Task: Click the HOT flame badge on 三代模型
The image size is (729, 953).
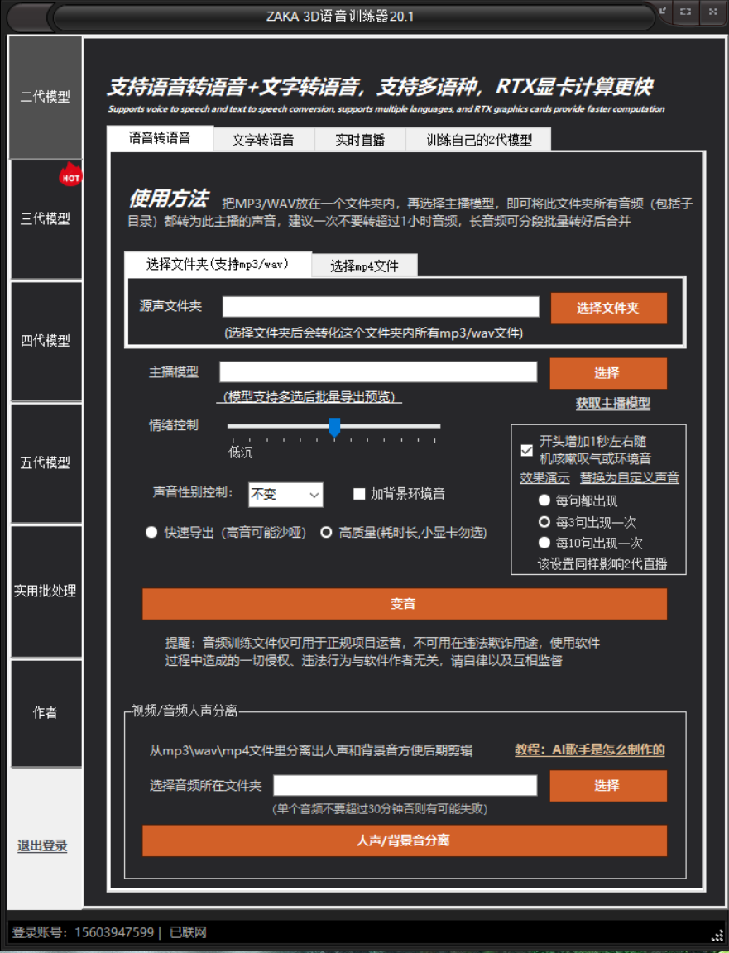Action: (71, 176)
